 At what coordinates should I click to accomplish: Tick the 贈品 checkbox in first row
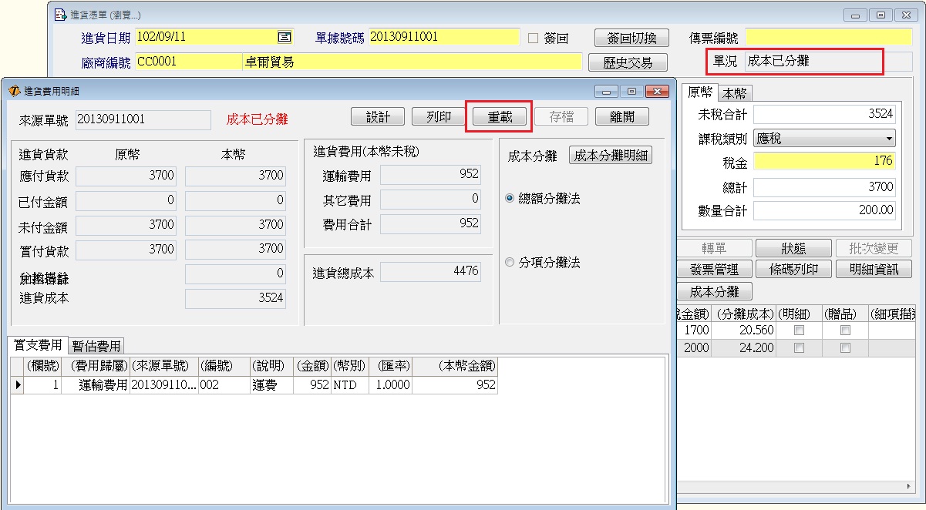pyautogui.click(x=845, y=330)
